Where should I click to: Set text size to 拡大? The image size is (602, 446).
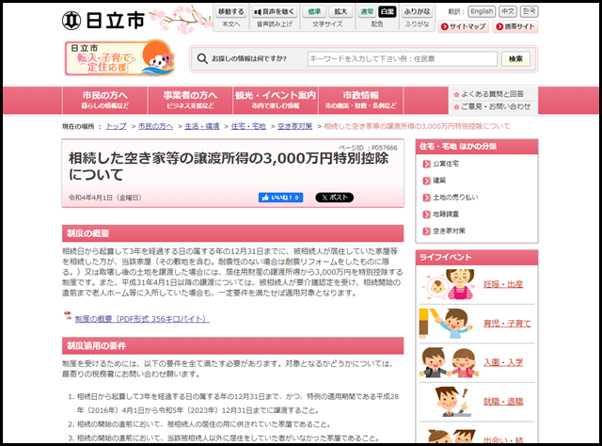coord(341,12)
